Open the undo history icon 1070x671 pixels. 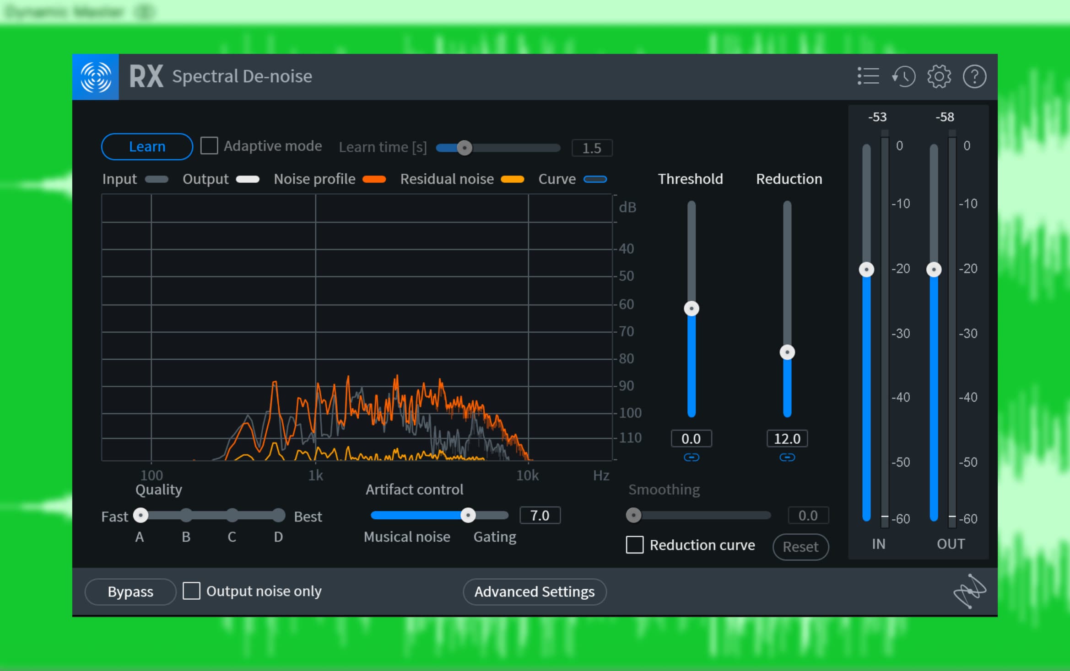point(903,76)
